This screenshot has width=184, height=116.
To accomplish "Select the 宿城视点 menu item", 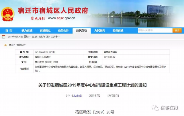I will pos(45,30).
